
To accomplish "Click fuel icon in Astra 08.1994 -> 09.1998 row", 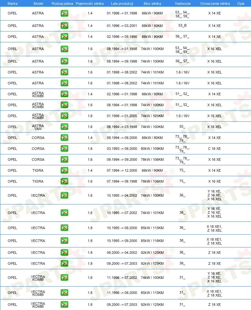I will click(65, 61).
